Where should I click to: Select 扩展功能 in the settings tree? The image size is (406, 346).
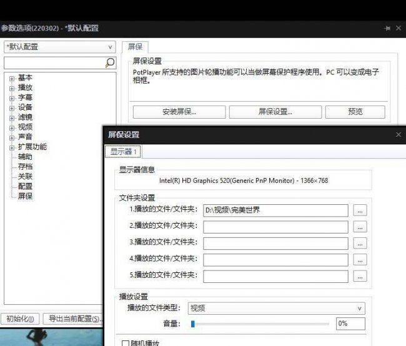point(32,147)
